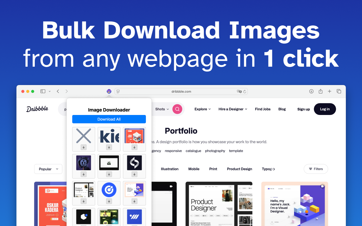Download the Product Designer thumbnail image
The width and height of the screenshot is (362, 226).
tap(83, 201)
